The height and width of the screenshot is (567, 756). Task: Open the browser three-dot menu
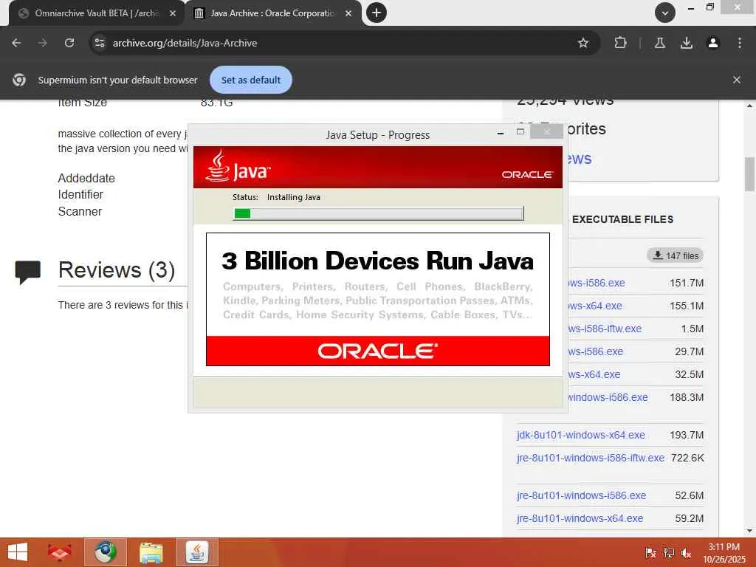pyautogui.click(x=740, y=43)
